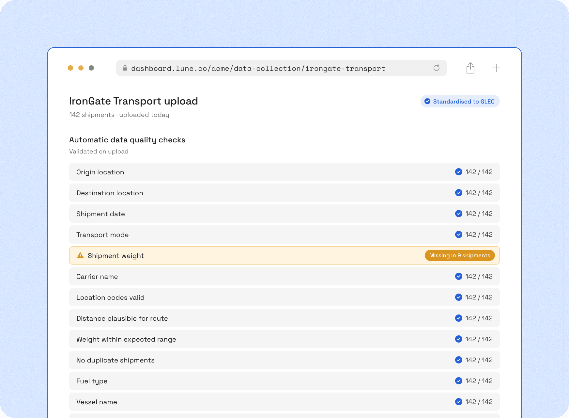The width and height of the screenshot is (569, 418).
Task: Click the checkmark icon on Destination location row
Action: [x=458, y=193]
